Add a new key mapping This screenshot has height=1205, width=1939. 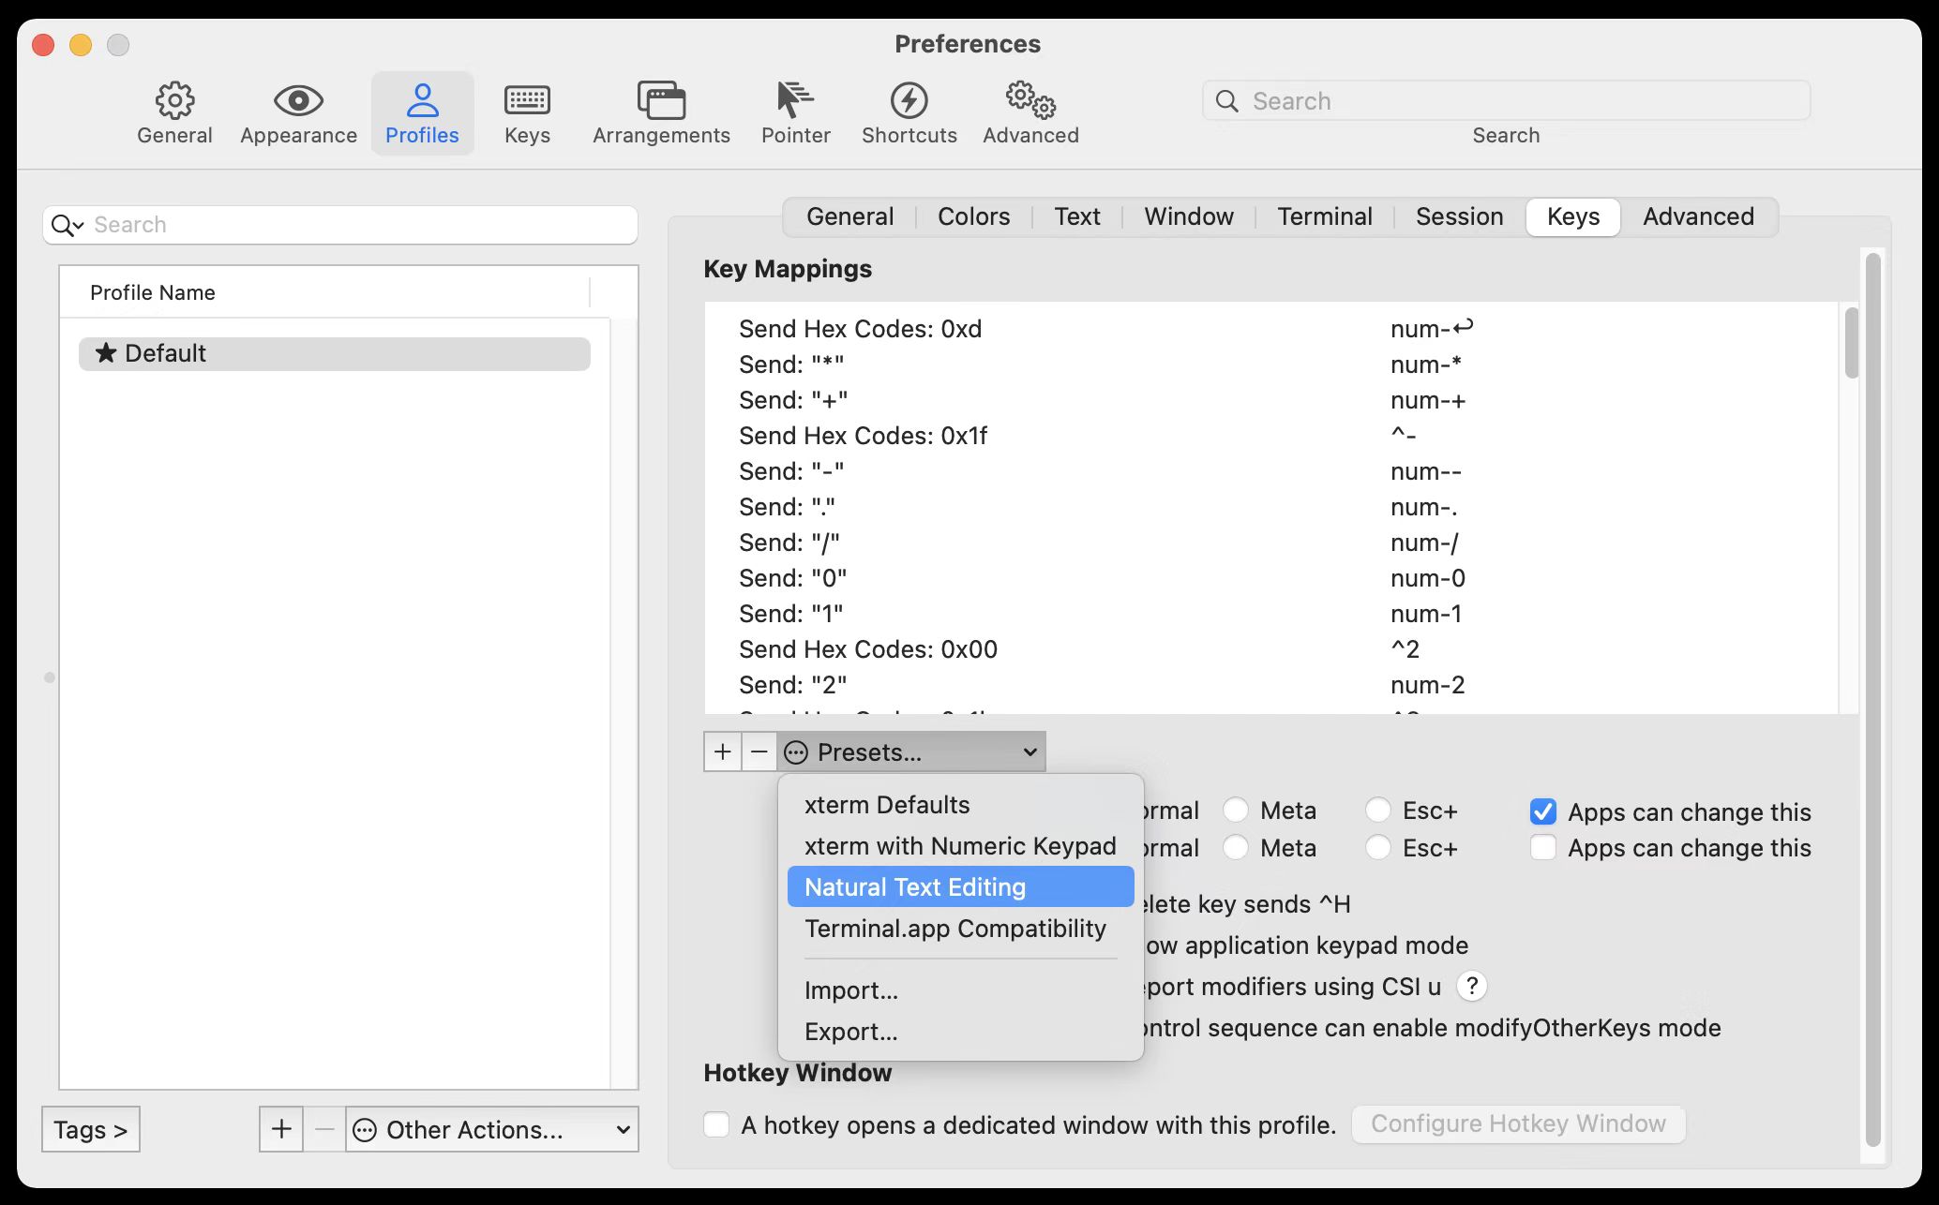click(x=722, y=751)
